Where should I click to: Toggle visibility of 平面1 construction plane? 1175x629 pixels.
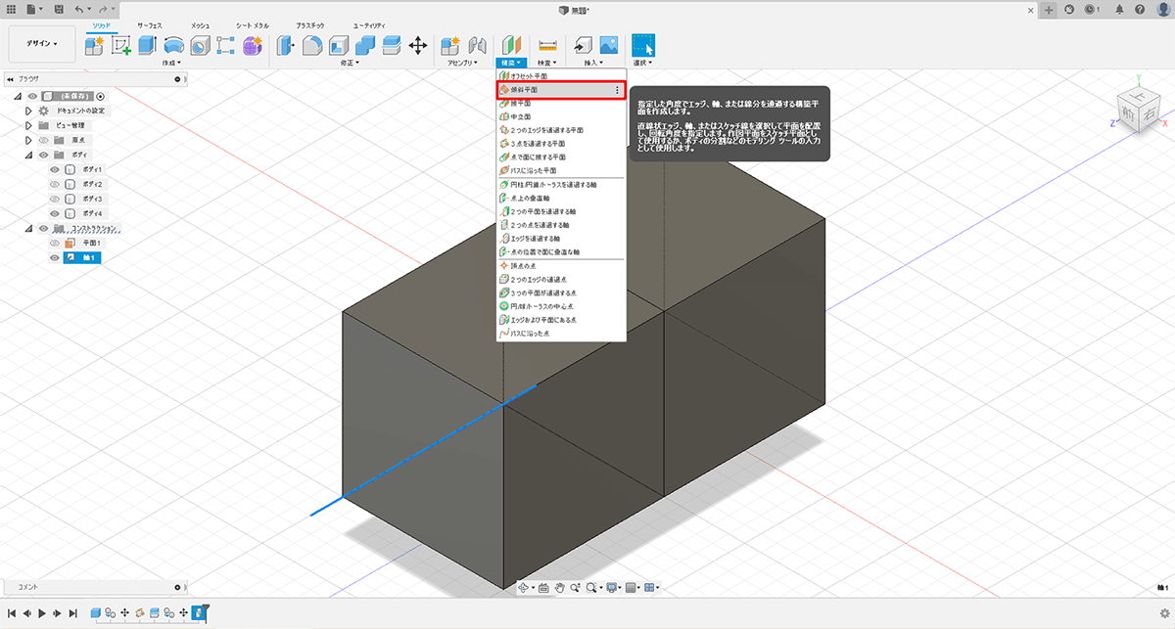click(55, 243)
